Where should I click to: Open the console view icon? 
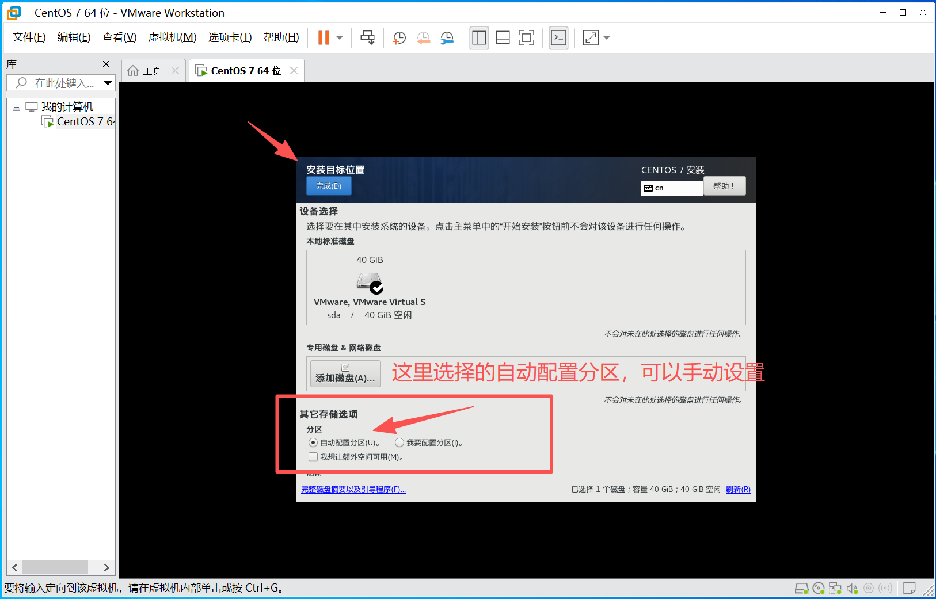coord(558,38)
